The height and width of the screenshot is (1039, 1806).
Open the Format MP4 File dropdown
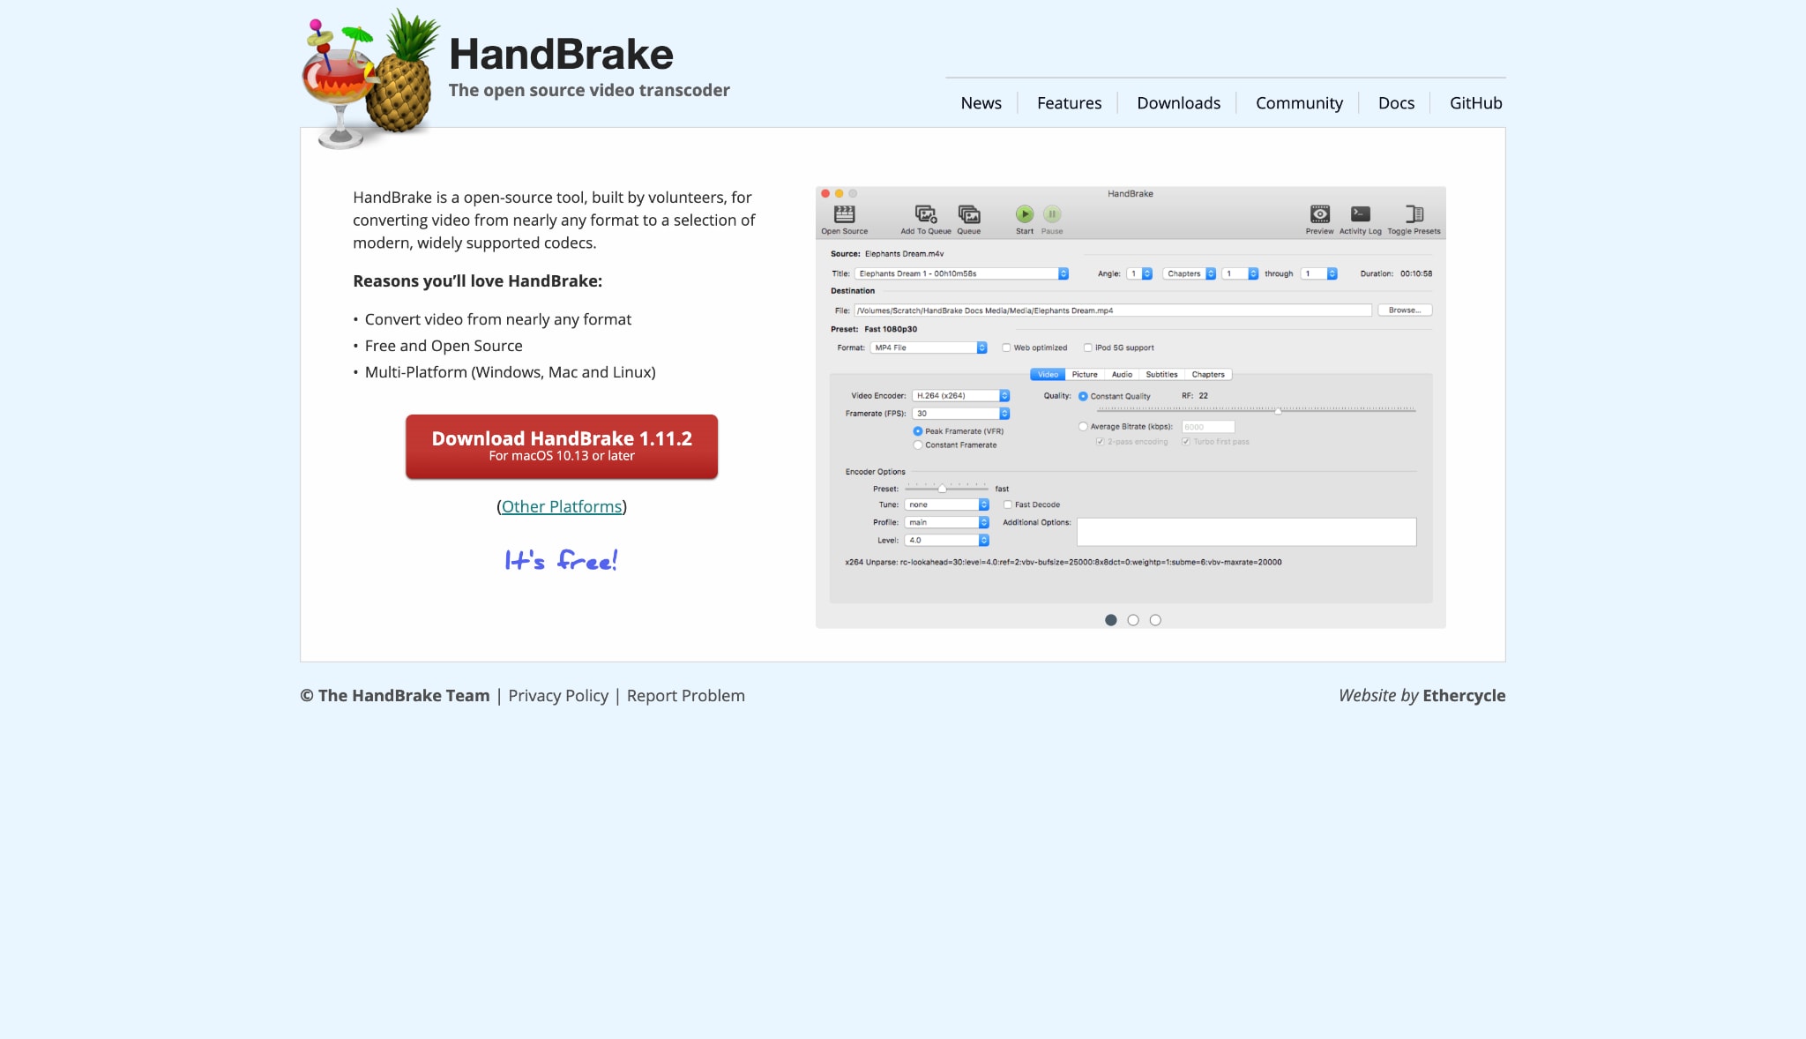point(929,348)
